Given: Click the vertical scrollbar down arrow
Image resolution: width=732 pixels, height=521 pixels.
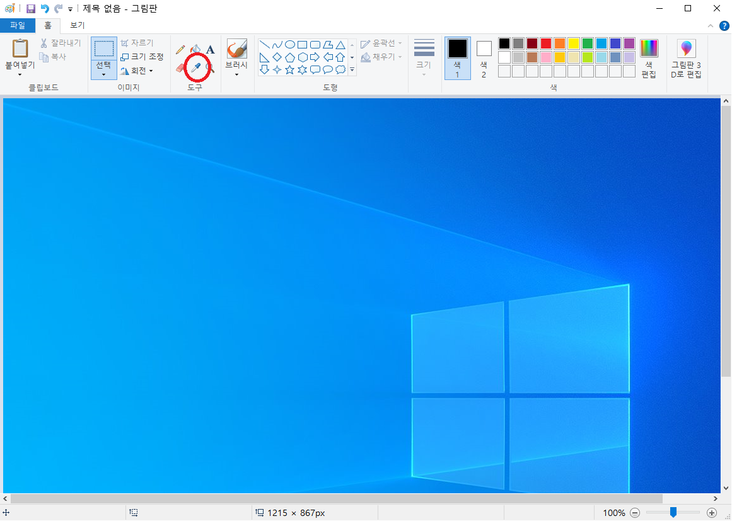Looking at the screenshot, I should coord(726,488).
